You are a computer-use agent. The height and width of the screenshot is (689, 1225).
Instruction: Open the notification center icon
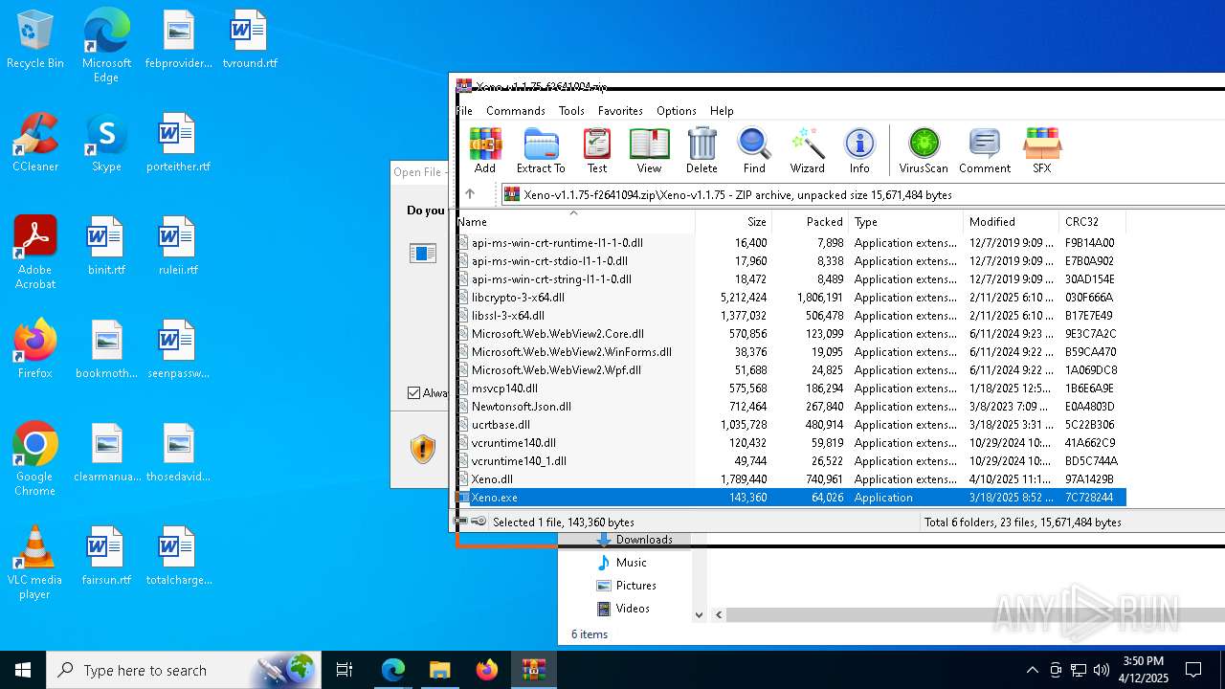click(1193, 670)
